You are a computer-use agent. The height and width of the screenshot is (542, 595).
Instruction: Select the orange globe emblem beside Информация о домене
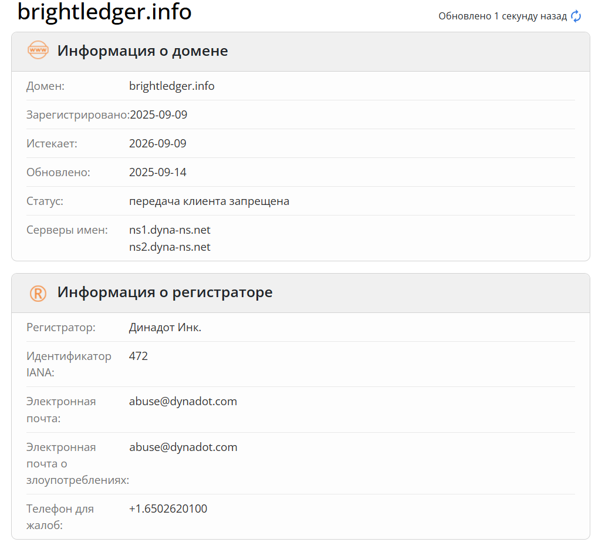pos(38,51)
